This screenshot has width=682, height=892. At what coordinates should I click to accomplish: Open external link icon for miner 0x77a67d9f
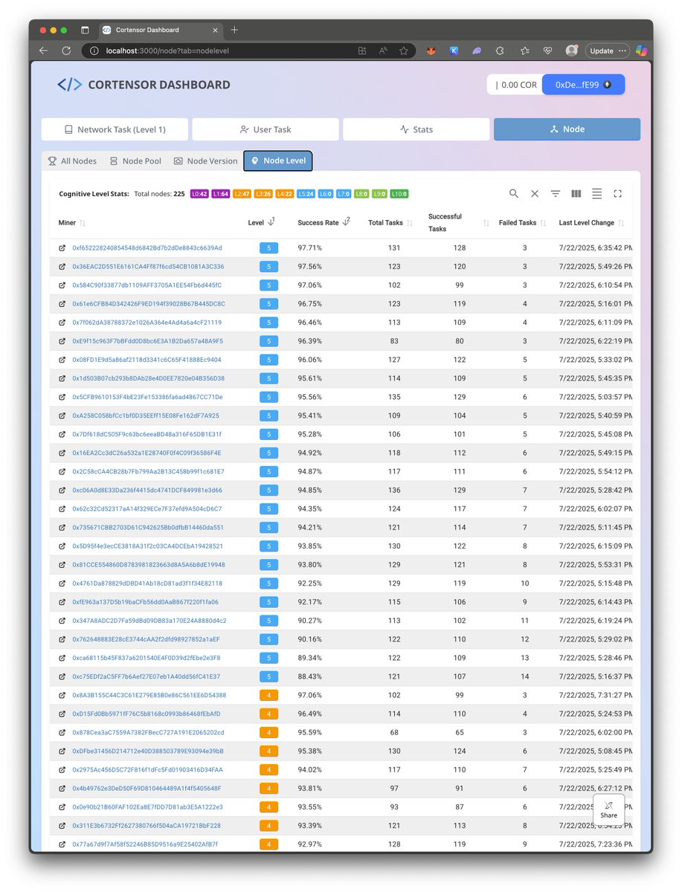pyautogui.click(x=62, y=844)
